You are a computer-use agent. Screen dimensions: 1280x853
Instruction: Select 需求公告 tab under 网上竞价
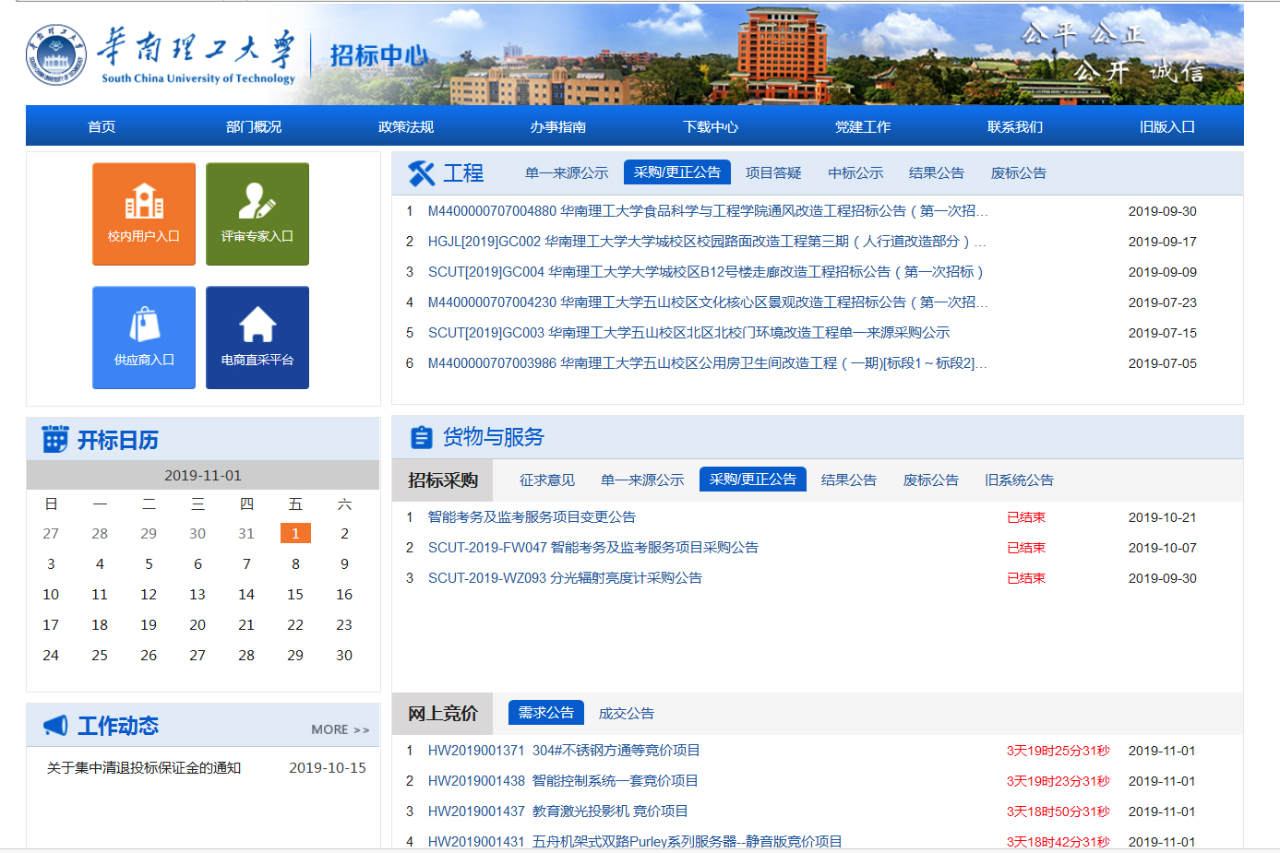tap(546, 713)
